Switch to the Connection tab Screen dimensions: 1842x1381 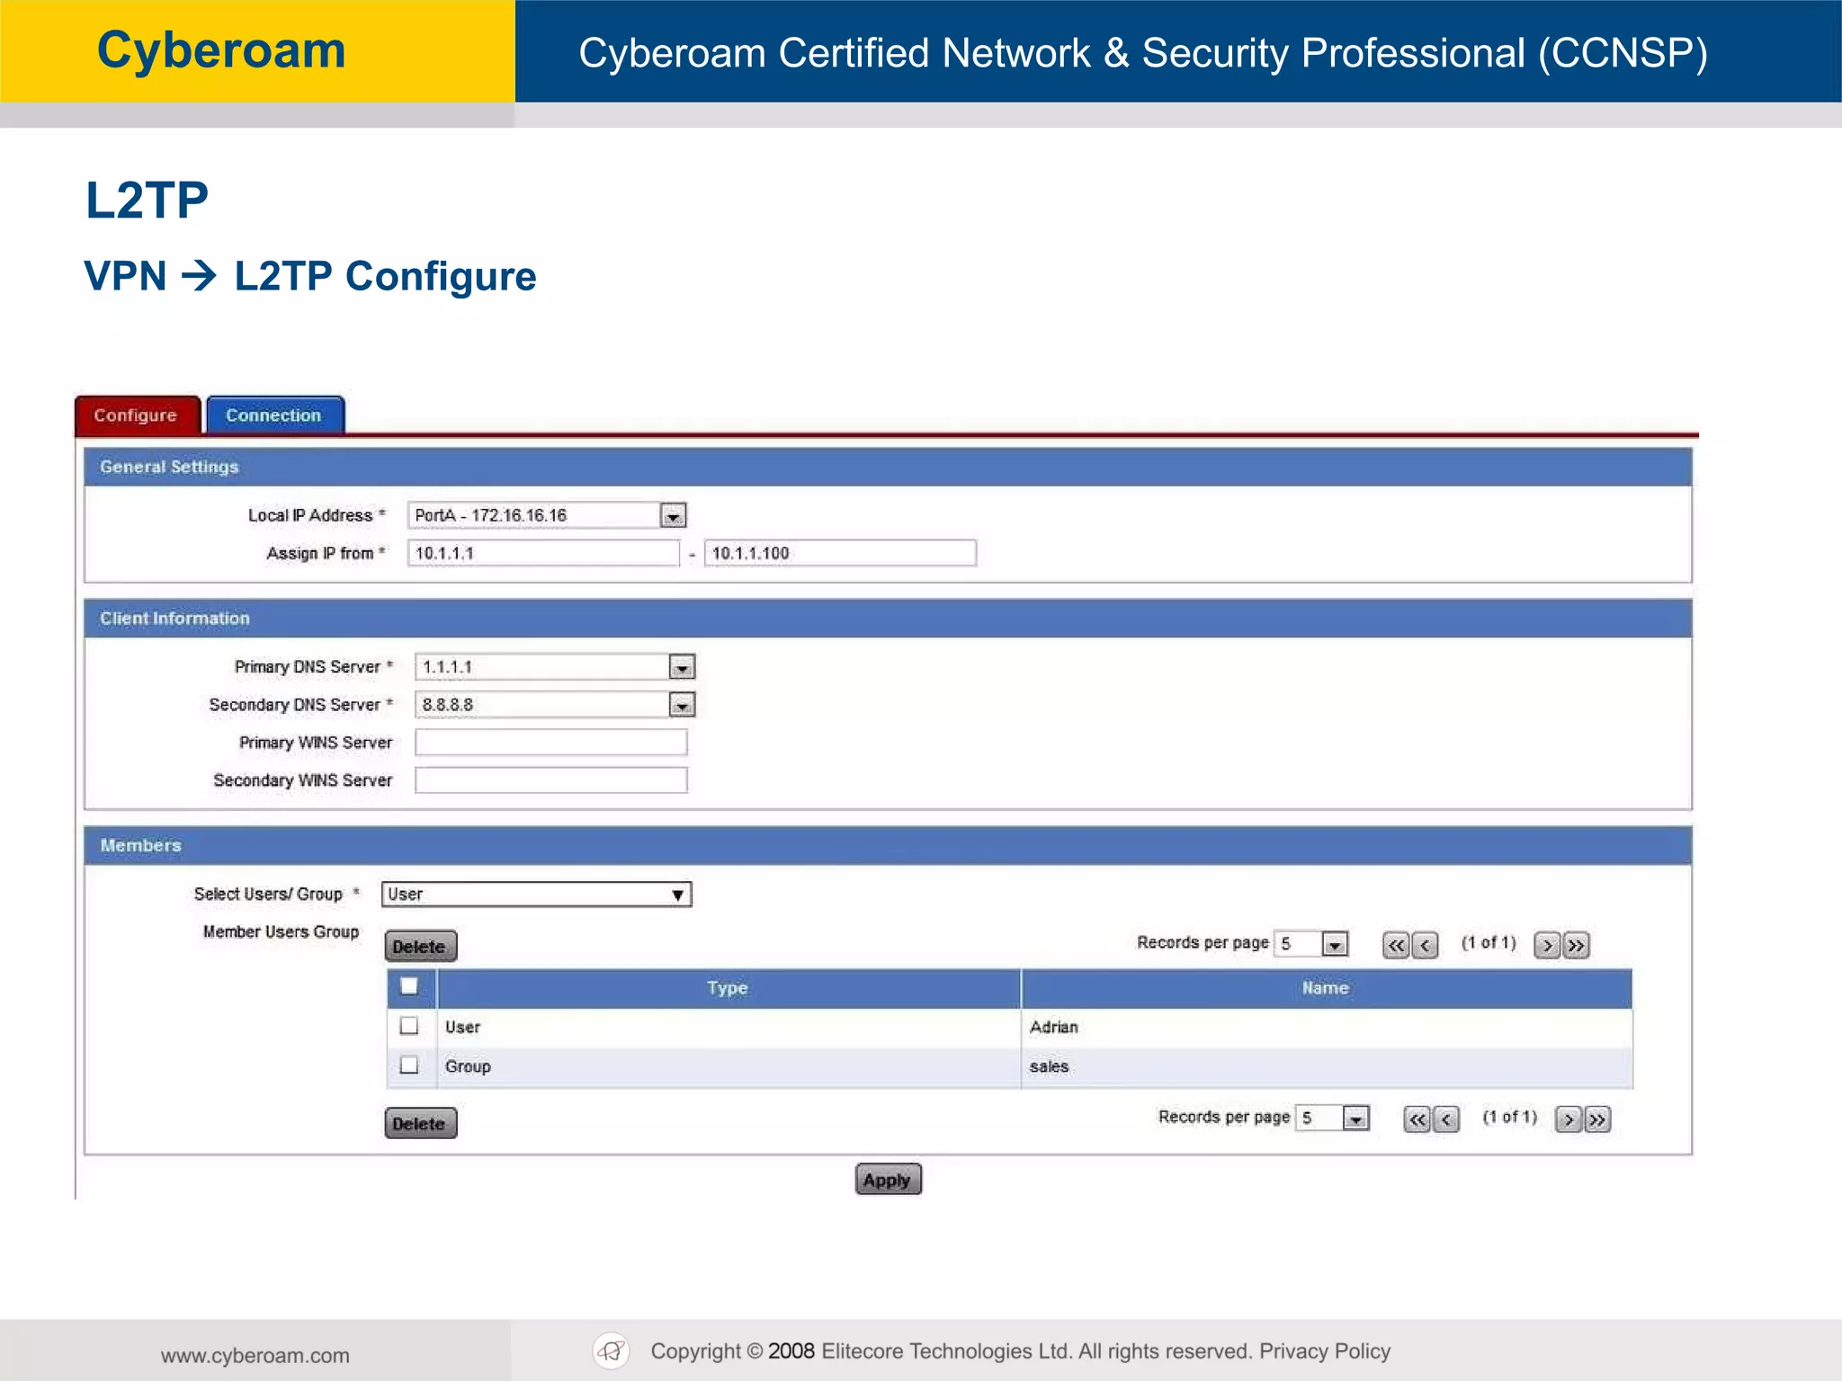pyautogui.click(x=275, y=415)
